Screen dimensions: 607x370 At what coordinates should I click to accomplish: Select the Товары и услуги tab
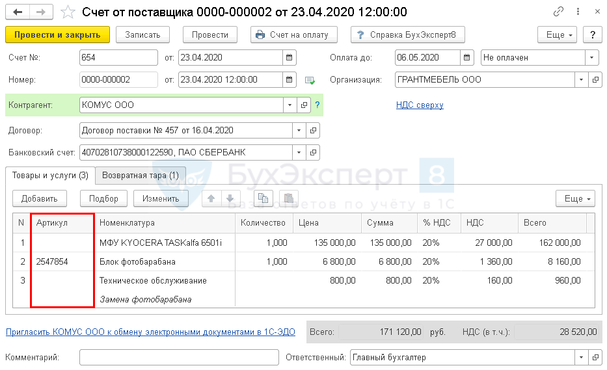[x=50, y=176]
